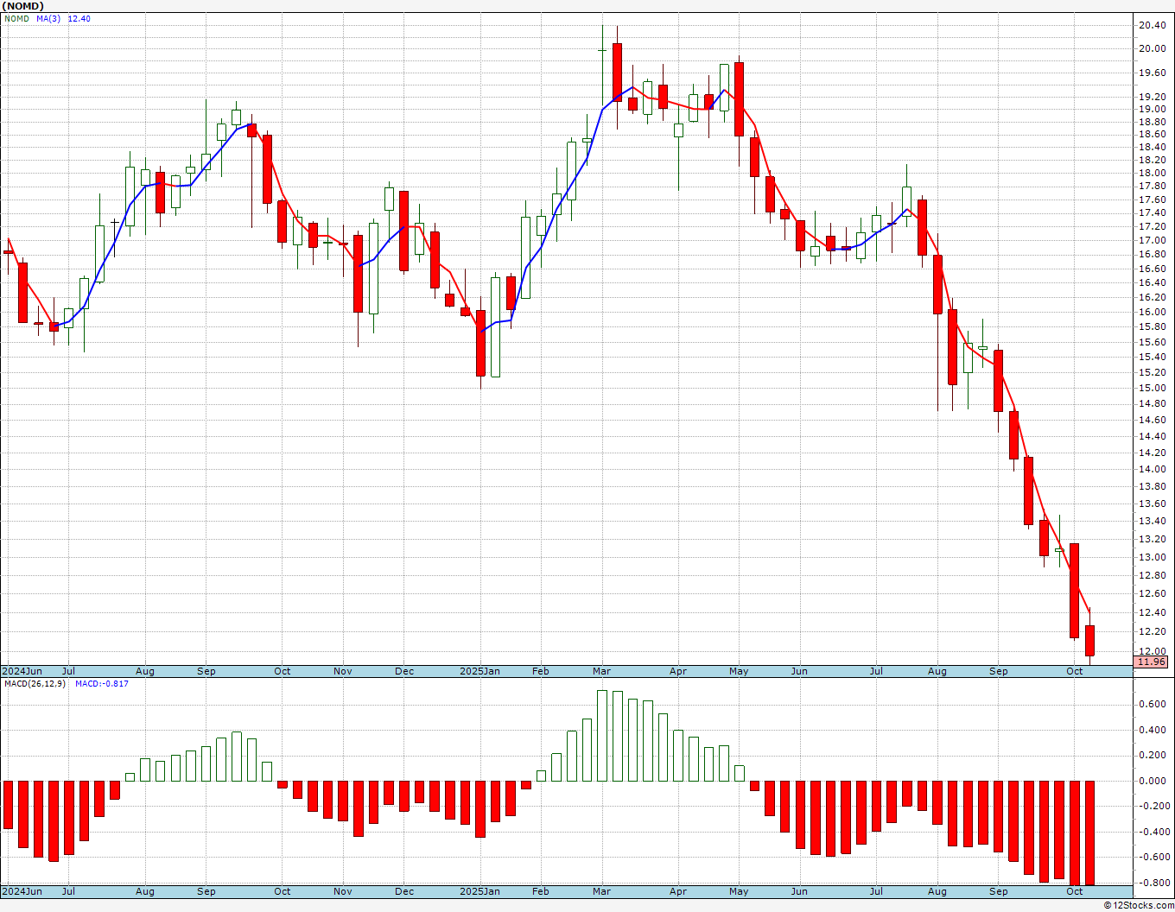Click the 12.60 price axis label
The width and height of the screenshot is (1175, 912).
(x=1152, y=593)
